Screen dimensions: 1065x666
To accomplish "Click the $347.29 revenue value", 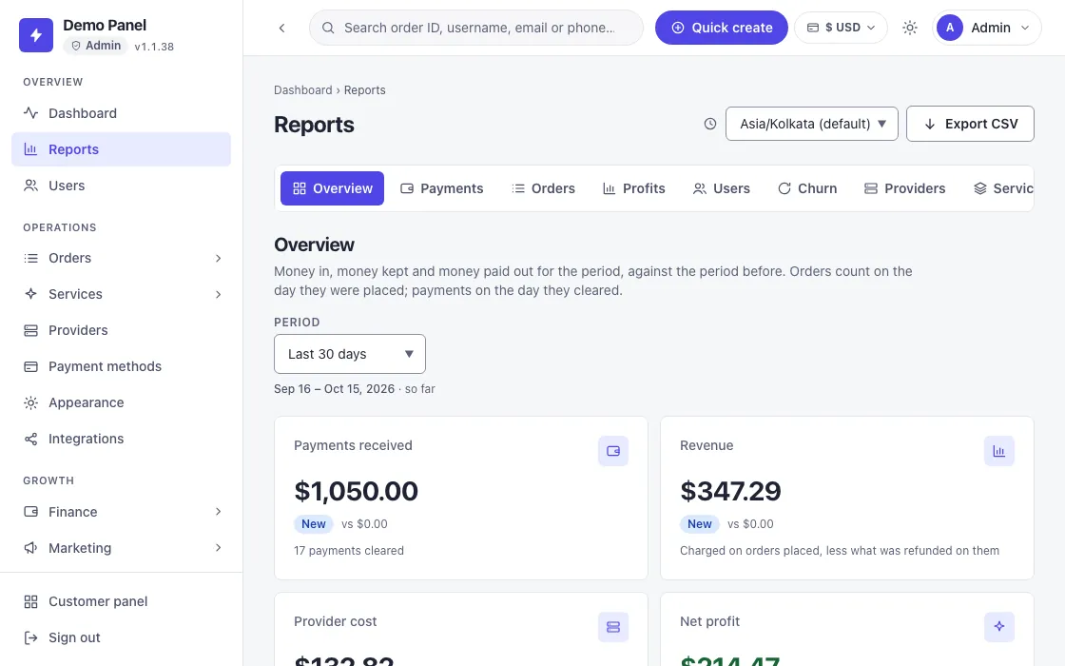I will tap(731, 491).
